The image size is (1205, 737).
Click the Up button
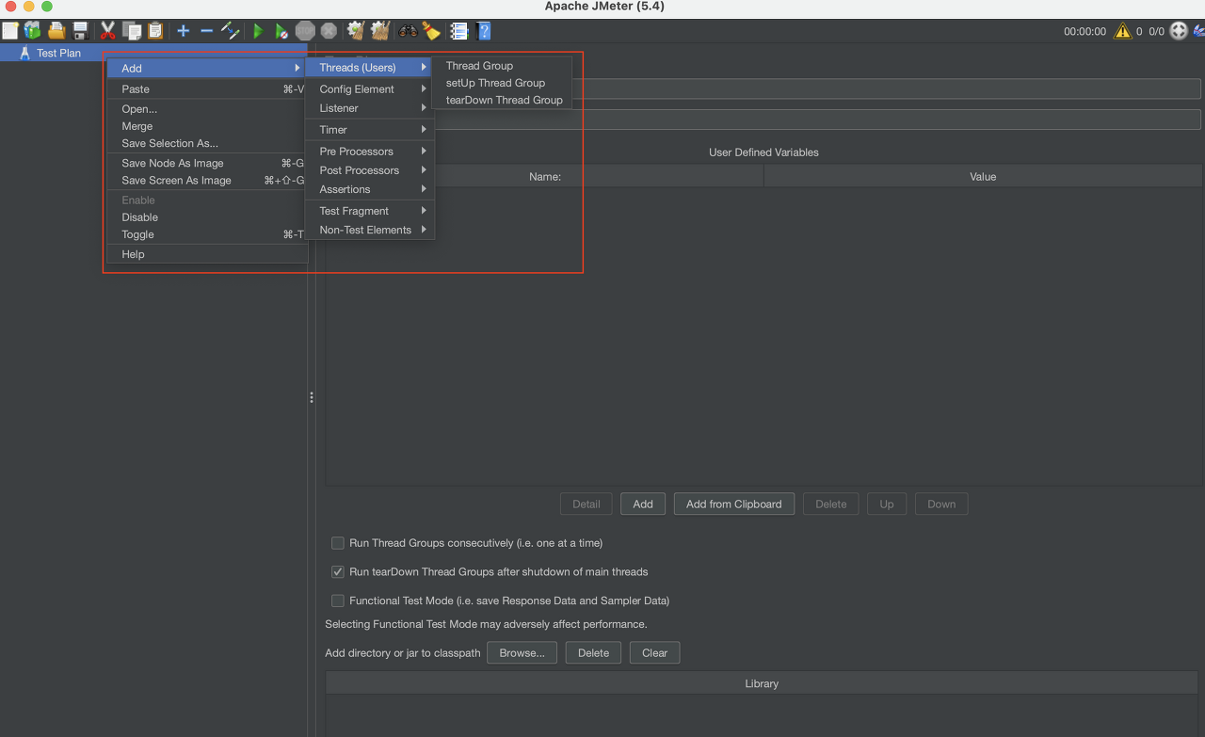point(887,505)
